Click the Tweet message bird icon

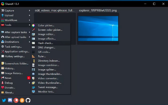(33, 87)
